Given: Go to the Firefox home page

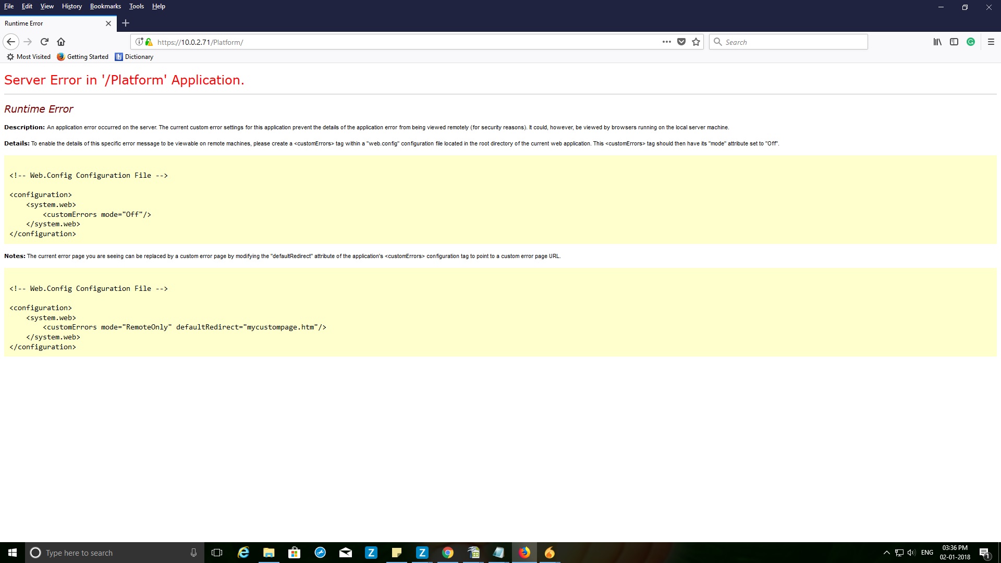Looking at the screenshot, I should [61, 42].
